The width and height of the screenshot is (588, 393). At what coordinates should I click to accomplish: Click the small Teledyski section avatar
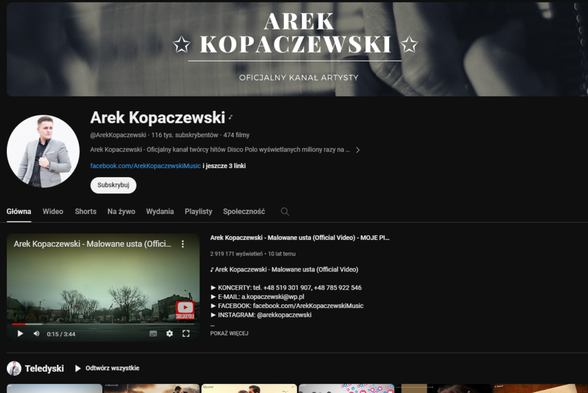[14, 368]
